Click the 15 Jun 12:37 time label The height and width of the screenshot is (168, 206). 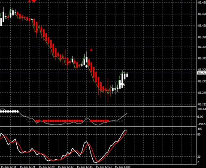tap(66, 167)
